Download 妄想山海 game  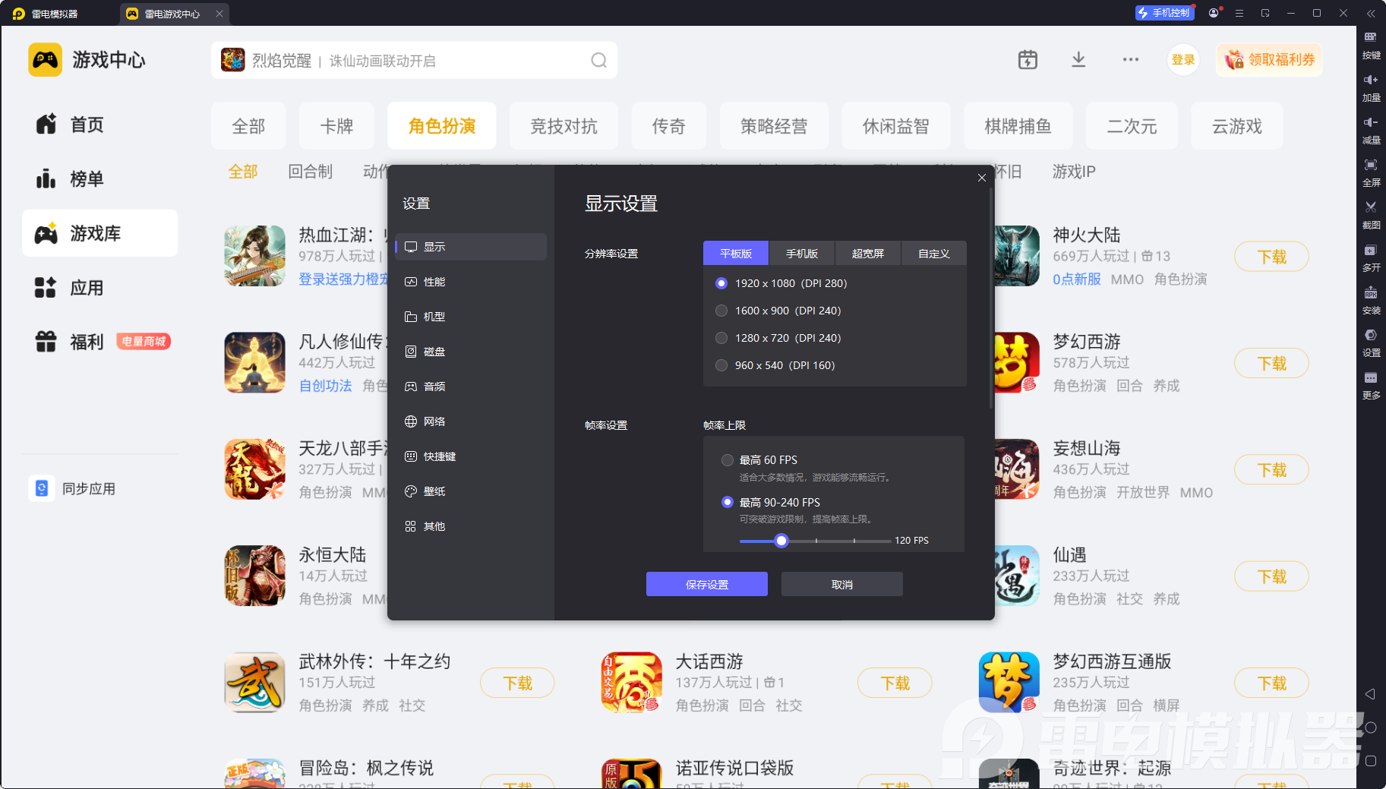tap(1271, 470)
